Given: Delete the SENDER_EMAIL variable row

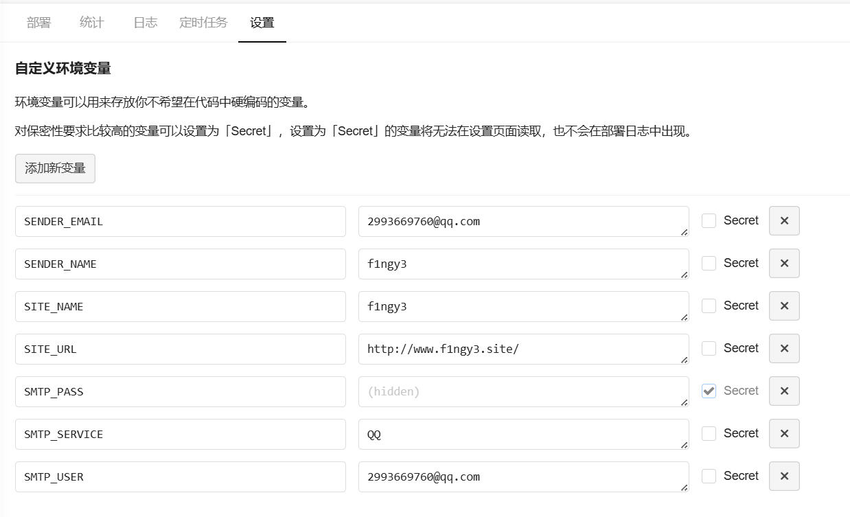Looking at the screenshot, I should 784,221.
